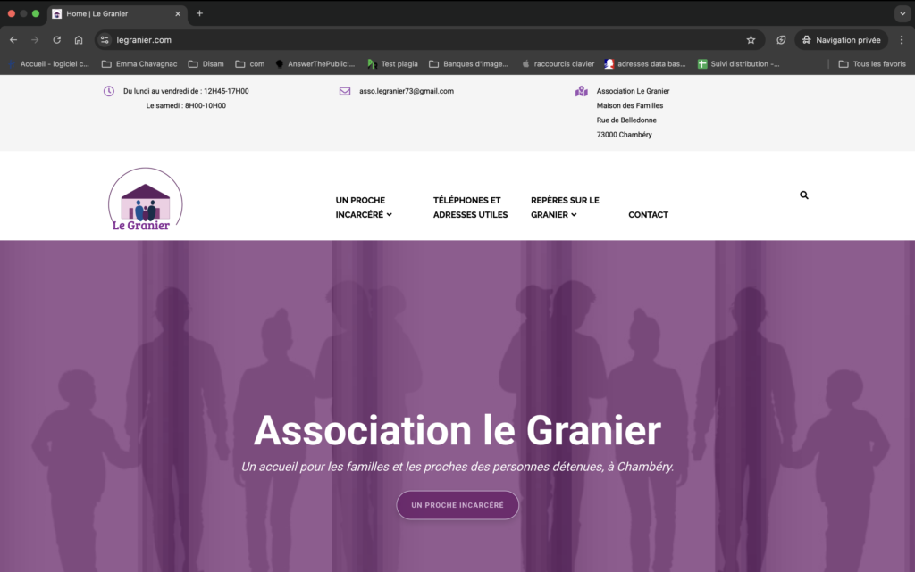Screen dimensions: 915x572
Task: Bookmark this page with the star icon
Action: pos(751,40)
